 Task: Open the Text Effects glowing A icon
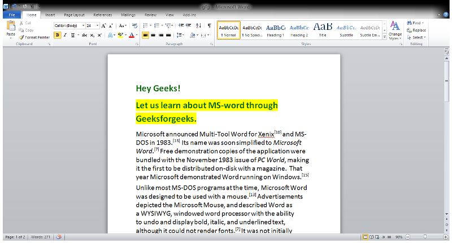[x=110, y=35]
